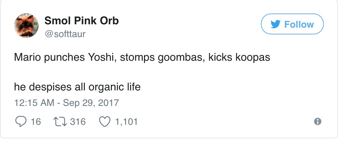Viewport: 340px width, 141px height.
Task: Click the likes count 1,101
Action: point(126,121)
